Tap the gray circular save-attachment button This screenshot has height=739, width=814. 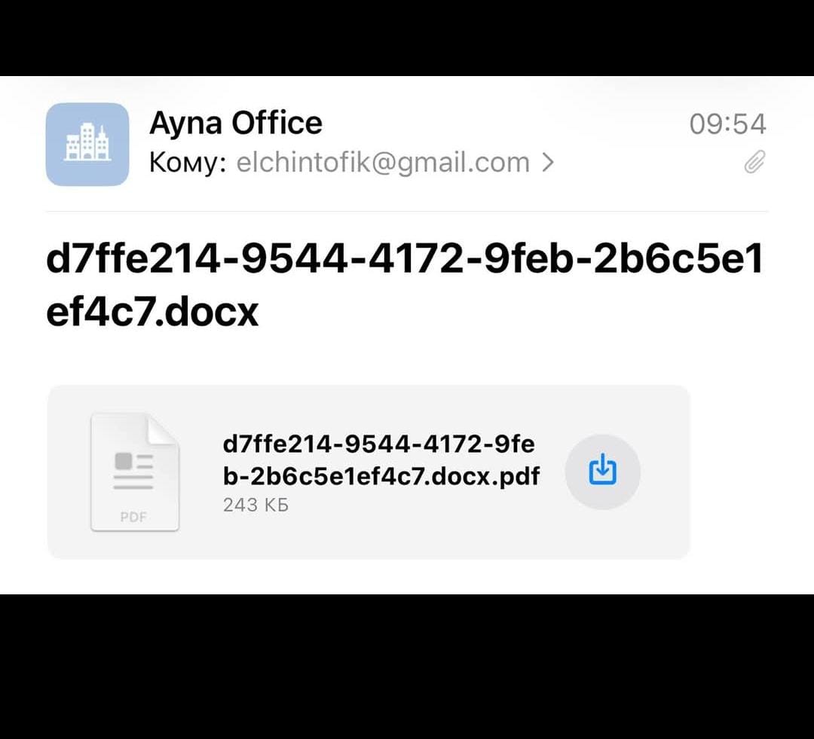pos(603,472)
